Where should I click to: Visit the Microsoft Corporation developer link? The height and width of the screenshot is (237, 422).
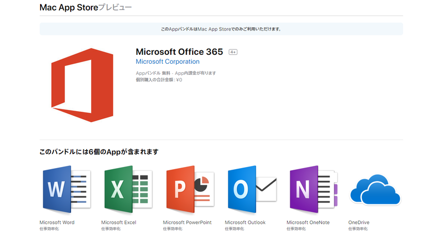click(167, 62)
